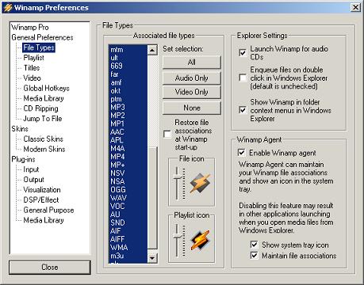Select the File Types tree item
The width and height of the screenshot is (364, 285).
coord(39,47)
